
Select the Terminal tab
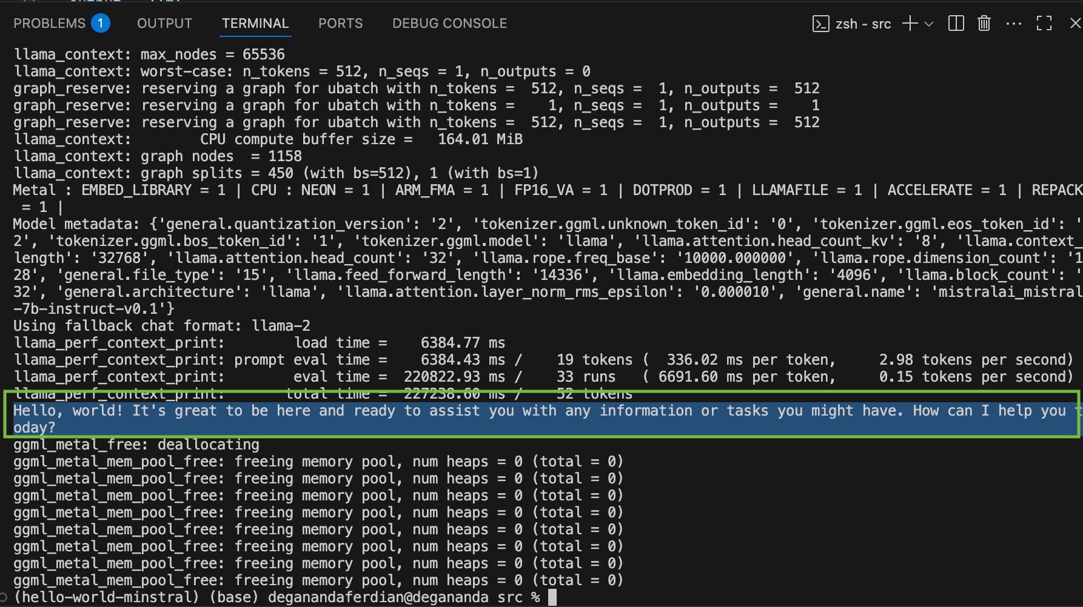255,23
